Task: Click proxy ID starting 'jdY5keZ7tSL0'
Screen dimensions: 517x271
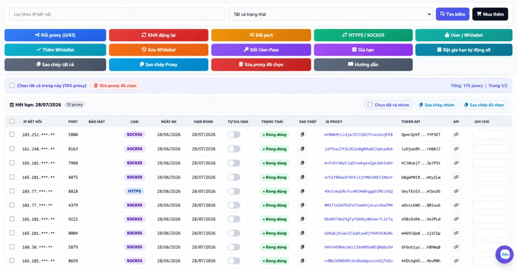Action: coord(358,149)
